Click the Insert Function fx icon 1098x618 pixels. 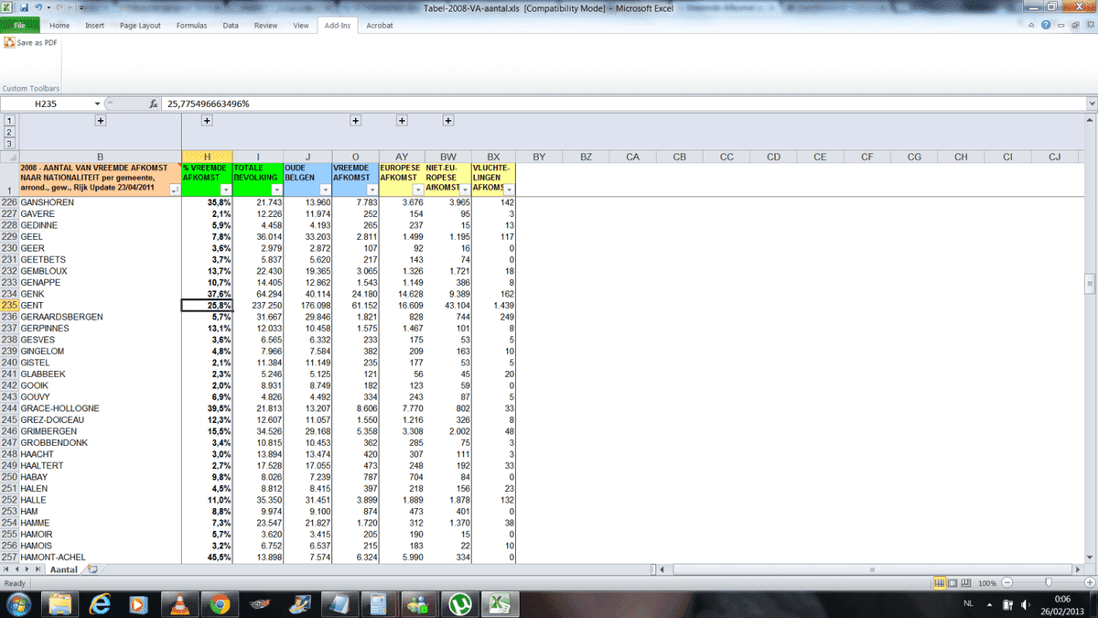pos(154,104)
